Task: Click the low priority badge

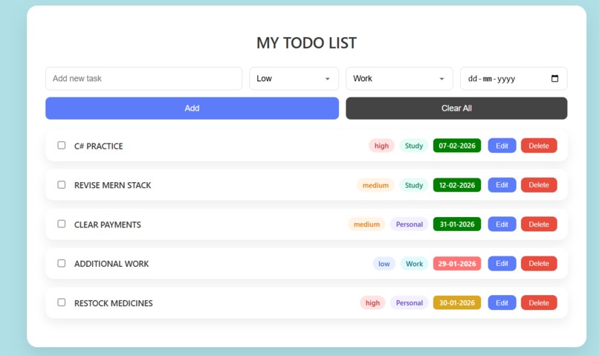Action: click(384, 264)
